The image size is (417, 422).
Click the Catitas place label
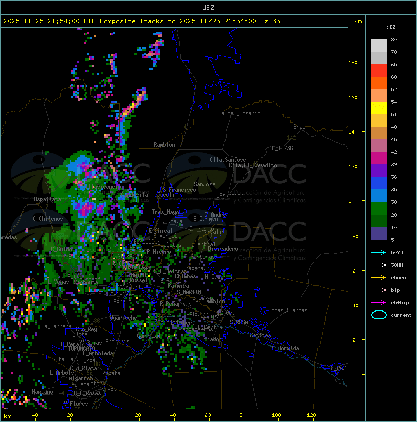coord(260,335)
